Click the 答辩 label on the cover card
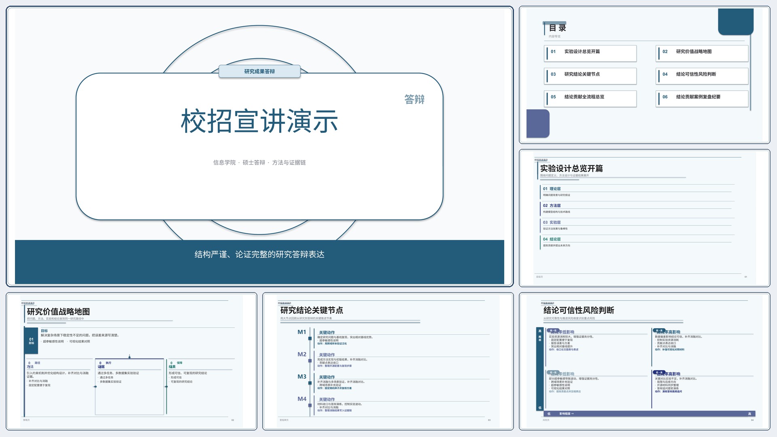The width and height of the screenshot is (777, 437). [x=414, y=100]
